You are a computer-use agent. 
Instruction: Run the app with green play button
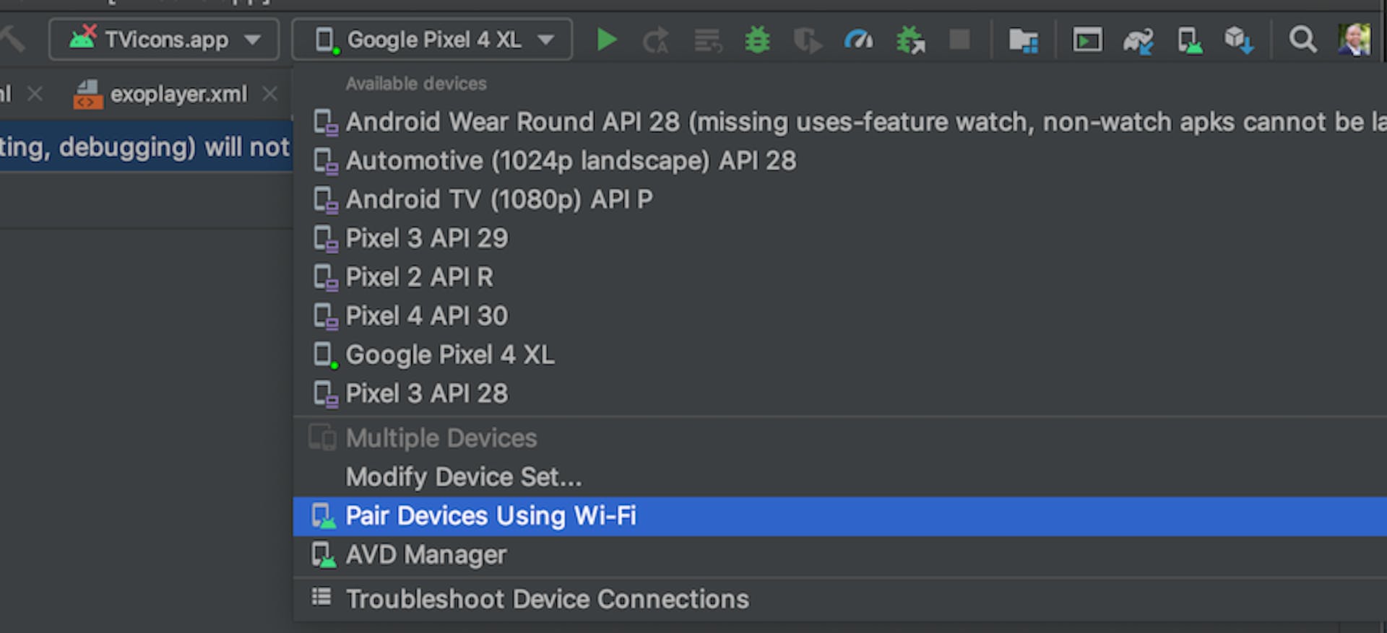[x=607, y=40]
